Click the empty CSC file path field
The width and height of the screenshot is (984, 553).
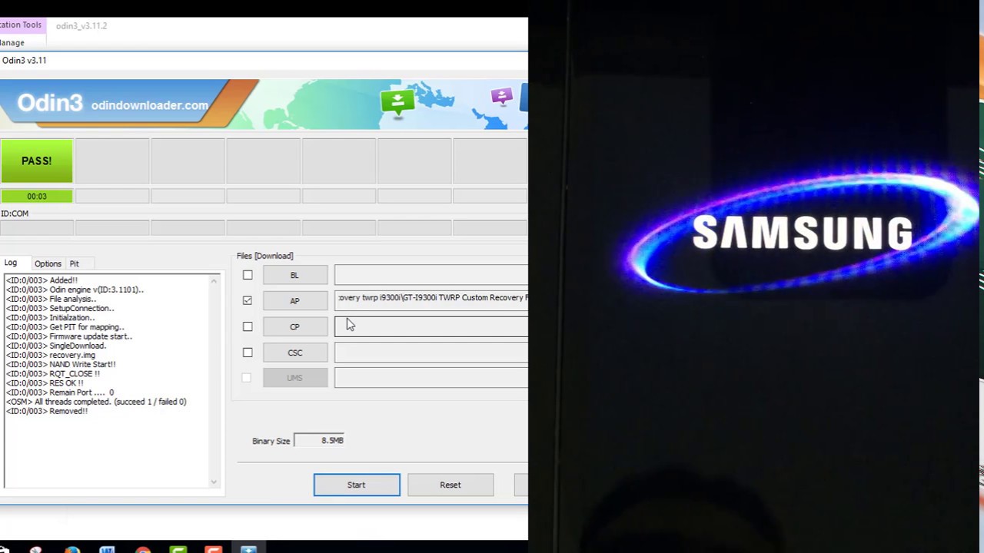(431, 353)
